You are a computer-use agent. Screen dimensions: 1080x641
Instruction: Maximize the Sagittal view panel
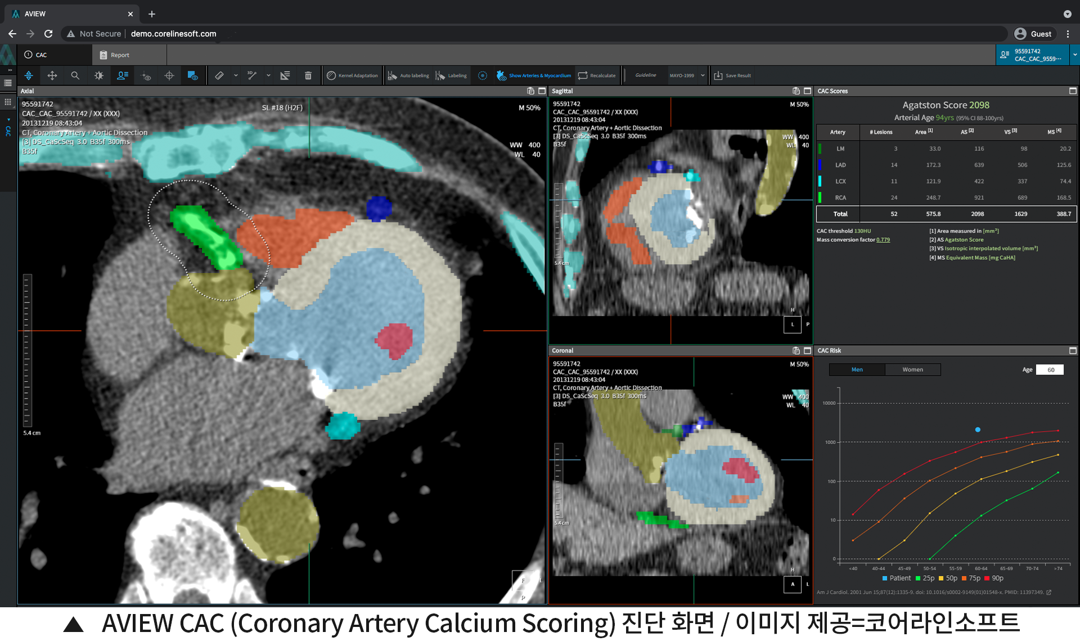click(x=808, y=91)
